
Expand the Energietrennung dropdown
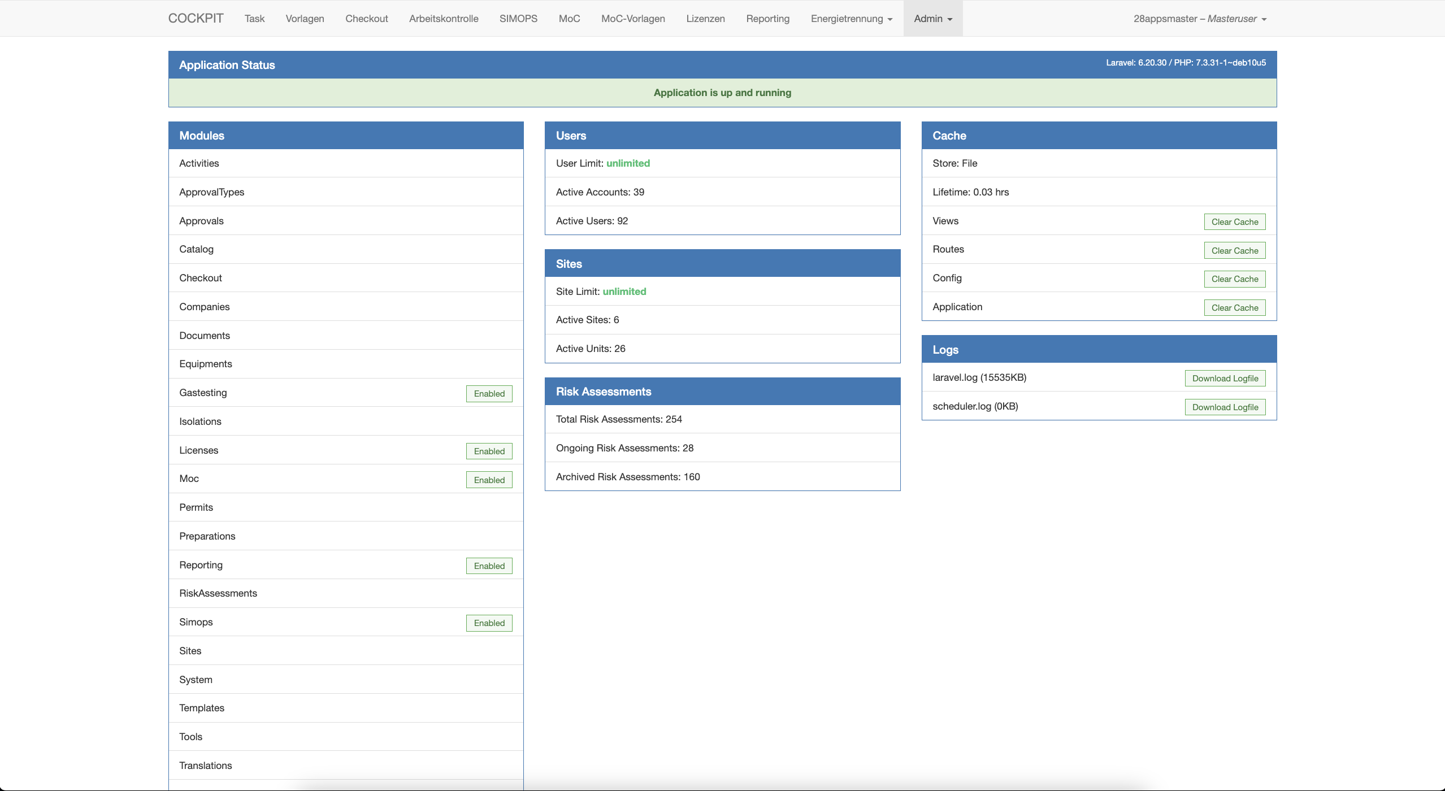tap(851, 19)
